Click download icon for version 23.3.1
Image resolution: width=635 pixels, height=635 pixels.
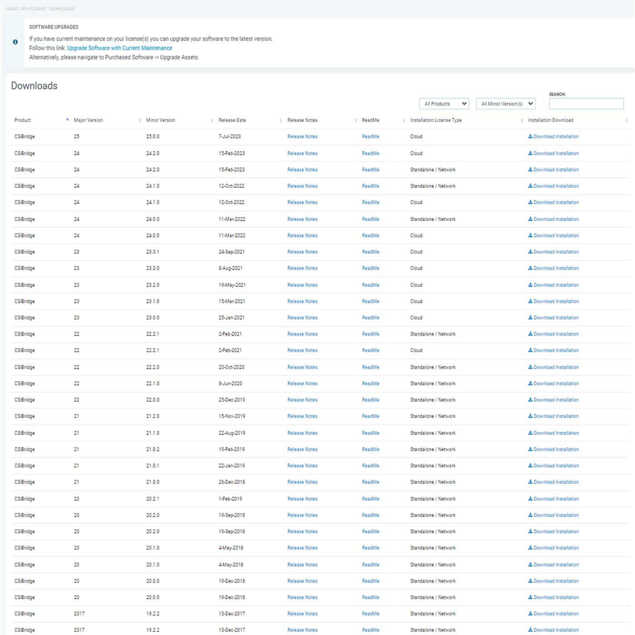click(530, 251)
